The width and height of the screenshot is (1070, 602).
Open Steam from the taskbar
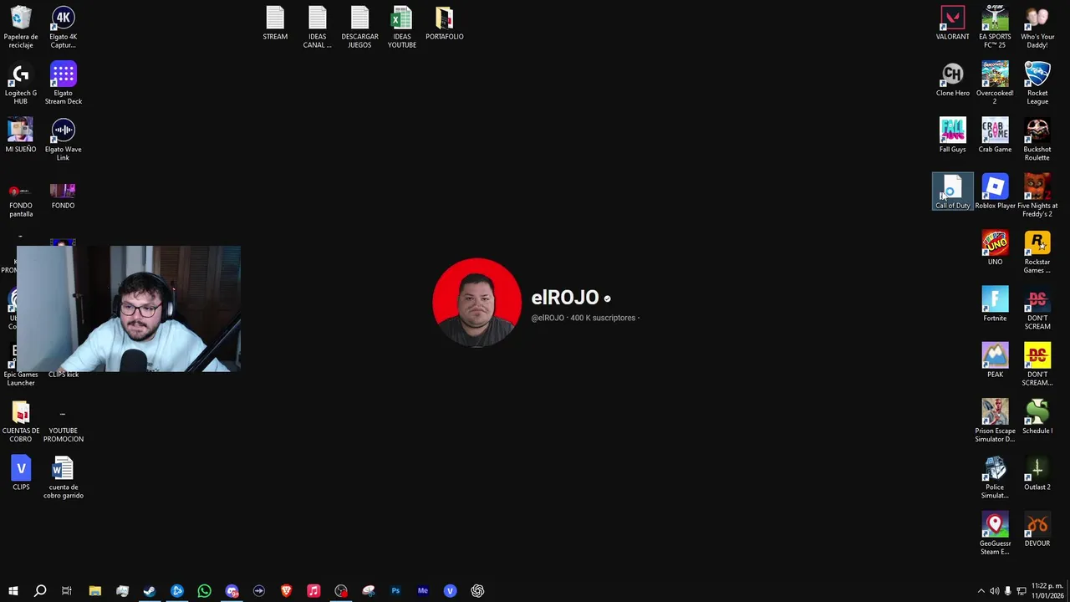[150, 591]
